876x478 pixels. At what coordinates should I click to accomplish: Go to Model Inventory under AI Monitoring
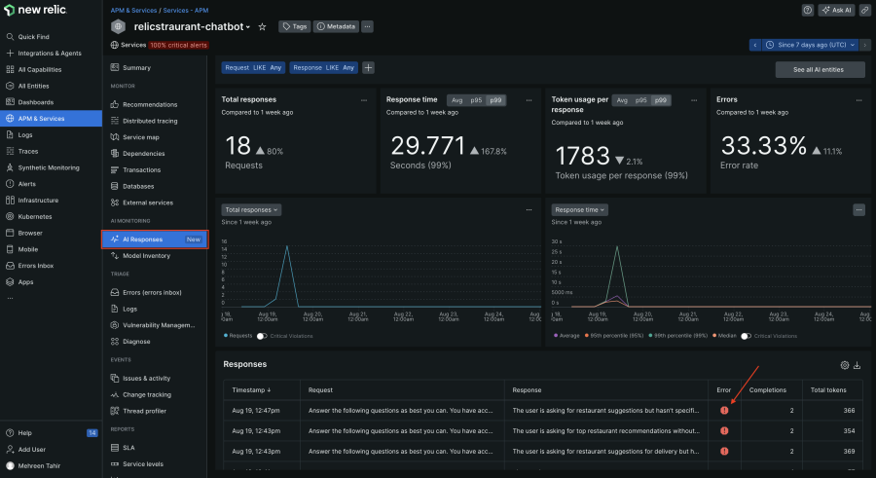146,255
